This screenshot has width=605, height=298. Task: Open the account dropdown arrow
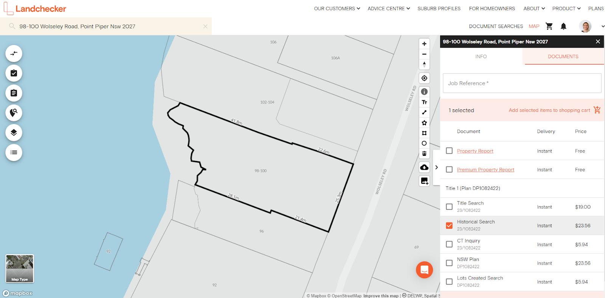(x=603, y=26)
